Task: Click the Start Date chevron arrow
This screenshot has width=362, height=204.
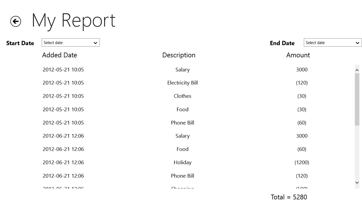Action: [x=95, y=43]
